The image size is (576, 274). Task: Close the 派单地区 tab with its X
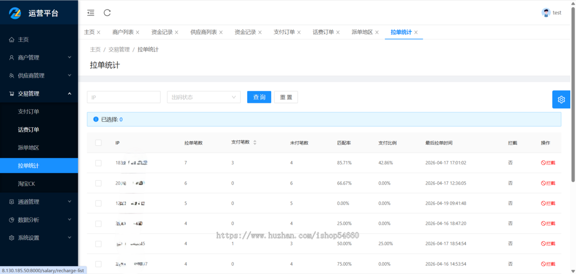(x=377, y=32)
